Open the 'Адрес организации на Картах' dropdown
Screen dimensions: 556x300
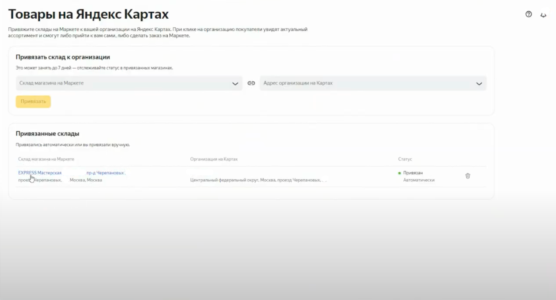[373, 83]
